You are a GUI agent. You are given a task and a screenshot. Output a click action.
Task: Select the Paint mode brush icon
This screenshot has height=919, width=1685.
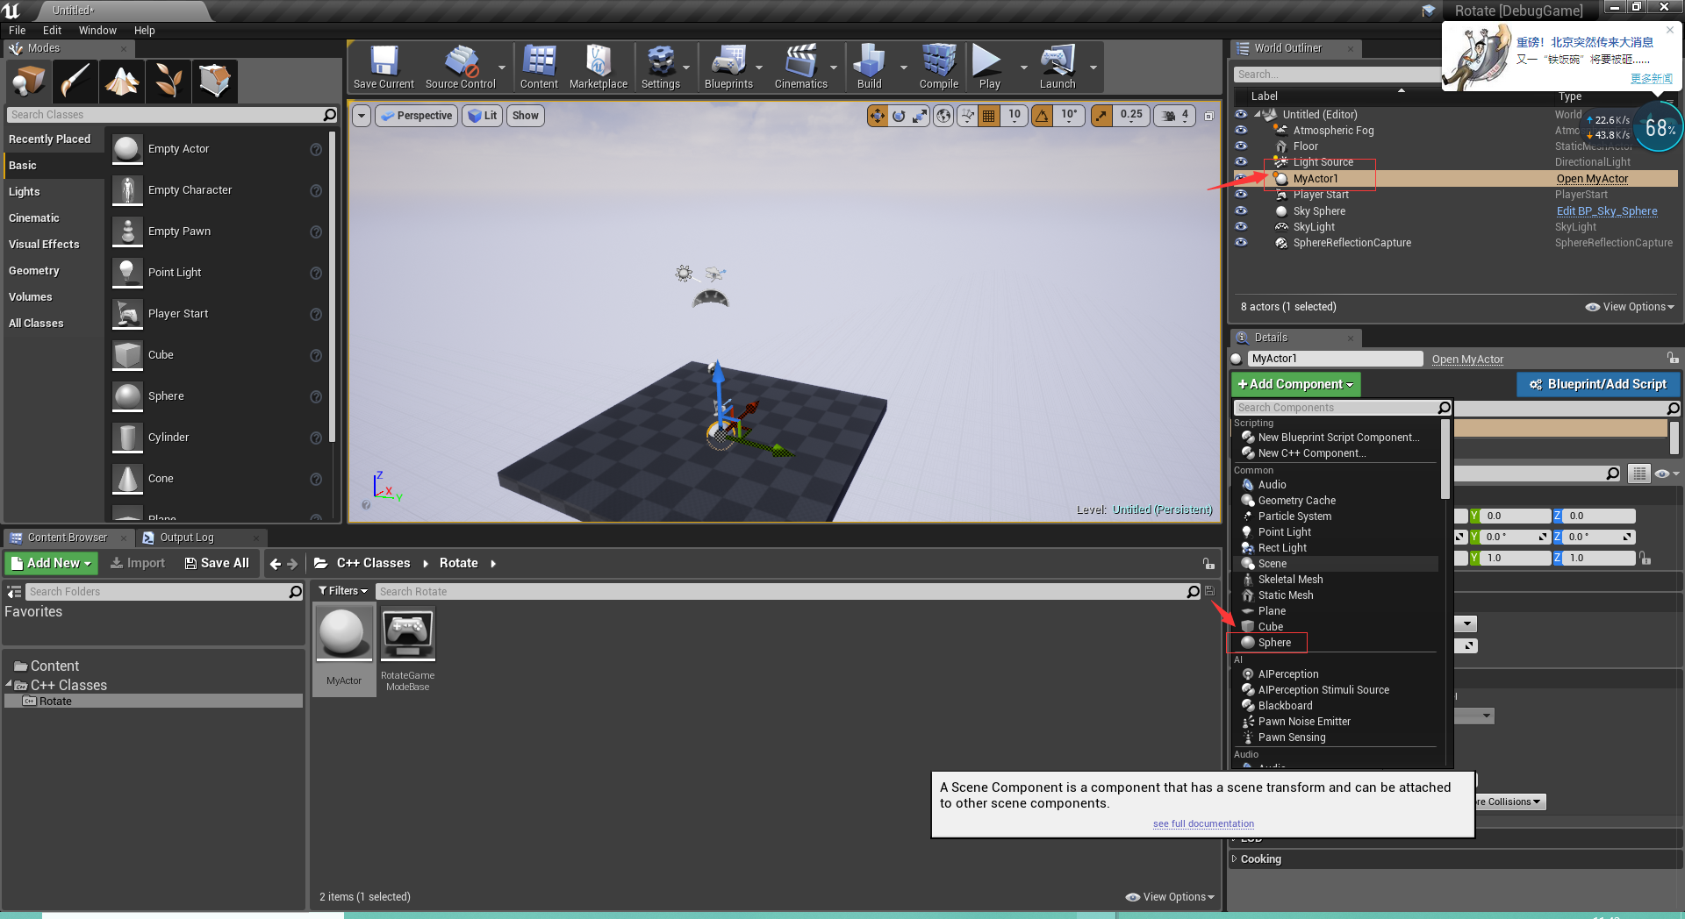75,81
